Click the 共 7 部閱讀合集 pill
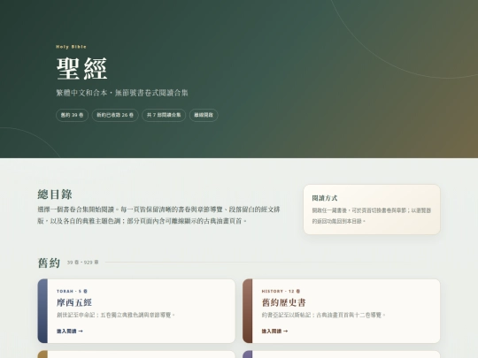This screenshot has width=478, height=358. pyautogui.click(x=164, y=115)
